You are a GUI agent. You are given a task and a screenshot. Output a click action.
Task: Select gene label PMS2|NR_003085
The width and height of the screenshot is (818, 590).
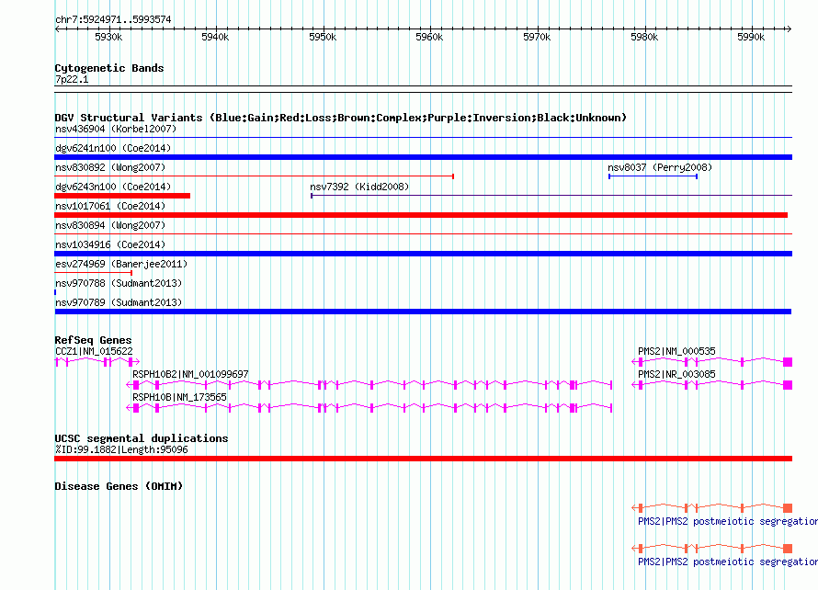(x=676, y=375)
